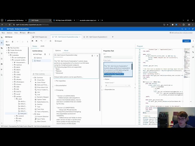Click the search icon in blue header
This screenshot has height=146, width=195.
tap(182, 29)
